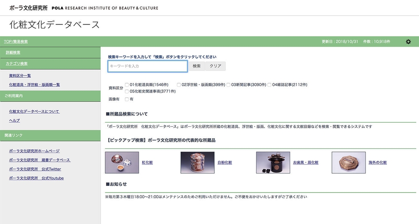Click the 検索 button
419x224 pixels.
tap(197, 66)
